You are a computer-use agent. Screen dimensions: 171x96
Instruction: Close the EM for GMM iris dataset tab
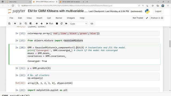[83, 2]
